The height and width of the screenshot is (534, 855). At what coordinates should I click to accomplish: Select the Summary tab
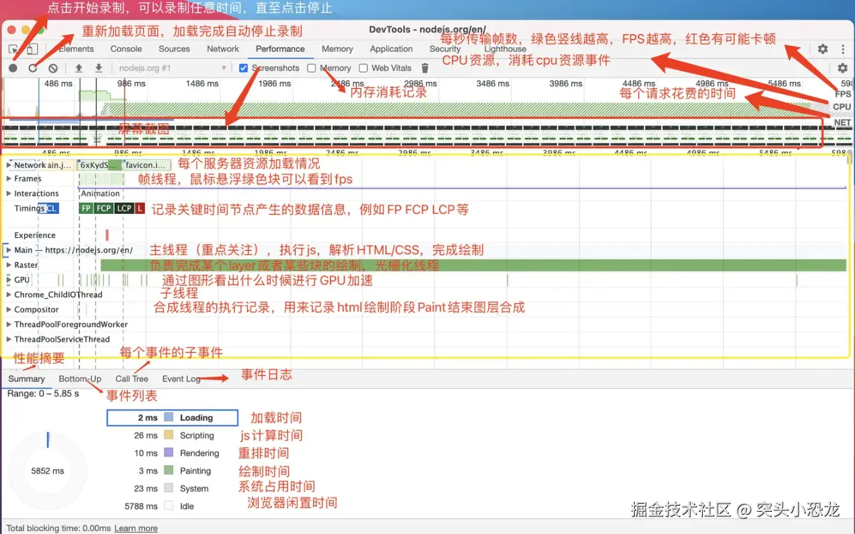tap(26, 379)
